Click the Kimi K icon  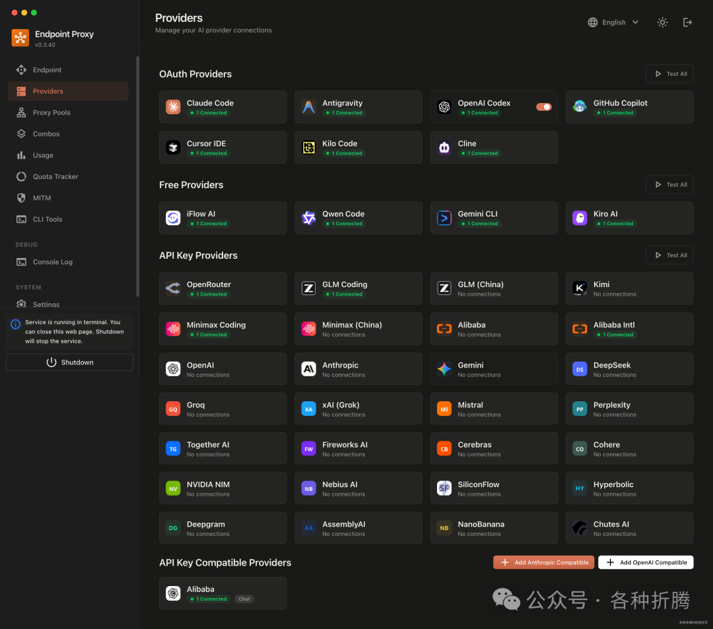pos(580,288)
